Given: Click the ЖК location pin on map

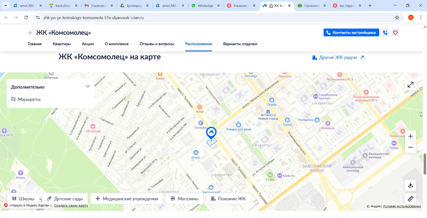Looking at the screenshot, I should pos(211,132).
